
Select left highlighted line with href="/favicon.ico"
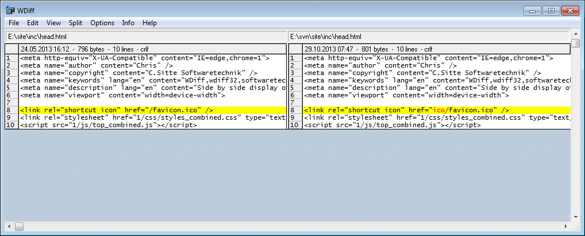tap(153, 111)
